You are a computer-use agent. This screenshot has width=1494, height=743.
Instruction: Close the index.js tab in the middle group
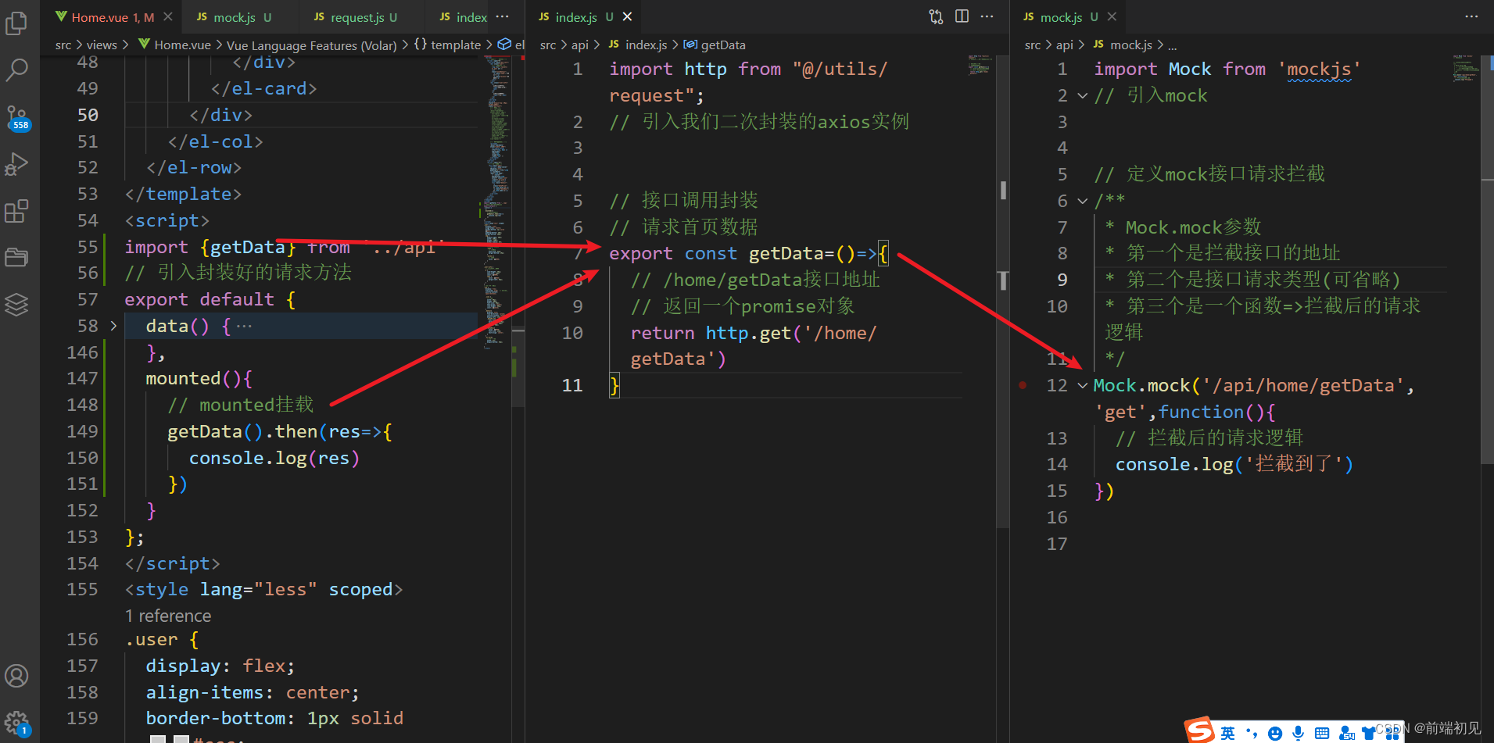point(627,16)
